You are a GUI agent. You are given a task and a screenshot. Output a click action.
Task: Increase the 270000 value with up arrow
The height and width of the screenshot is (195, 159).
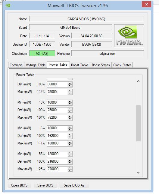[x=70, y=168]
